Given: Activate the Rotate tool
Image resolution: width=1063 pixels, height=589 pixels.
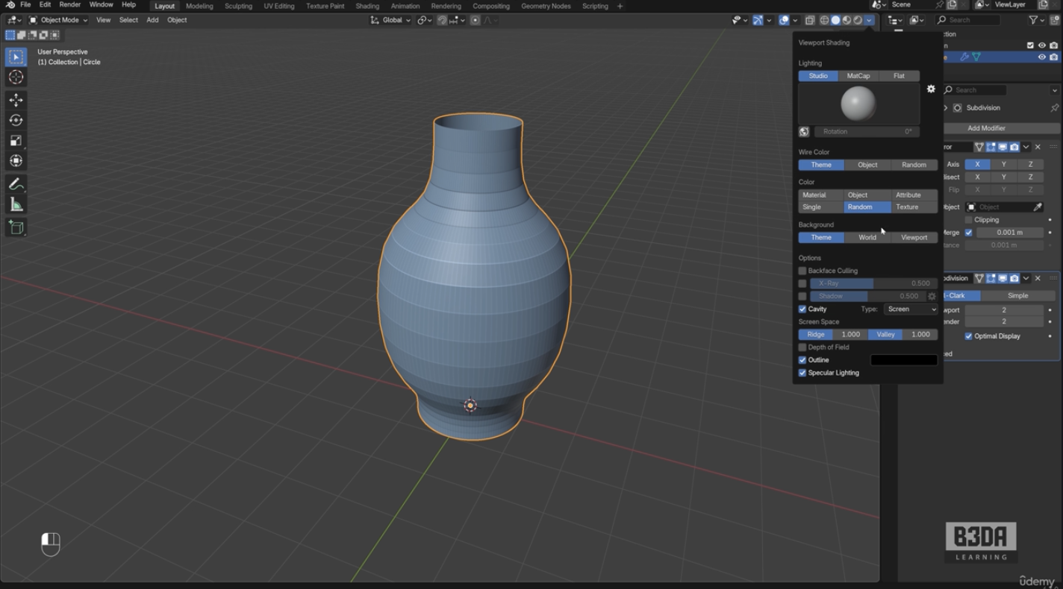Looking at the screenshot, I should tap(16, 120).
